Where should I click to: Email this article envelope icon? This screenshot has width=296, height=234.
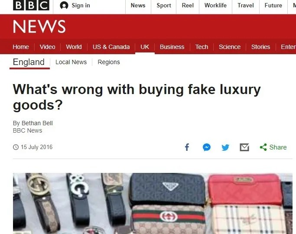pyautogui.click(x=244, y=147)
